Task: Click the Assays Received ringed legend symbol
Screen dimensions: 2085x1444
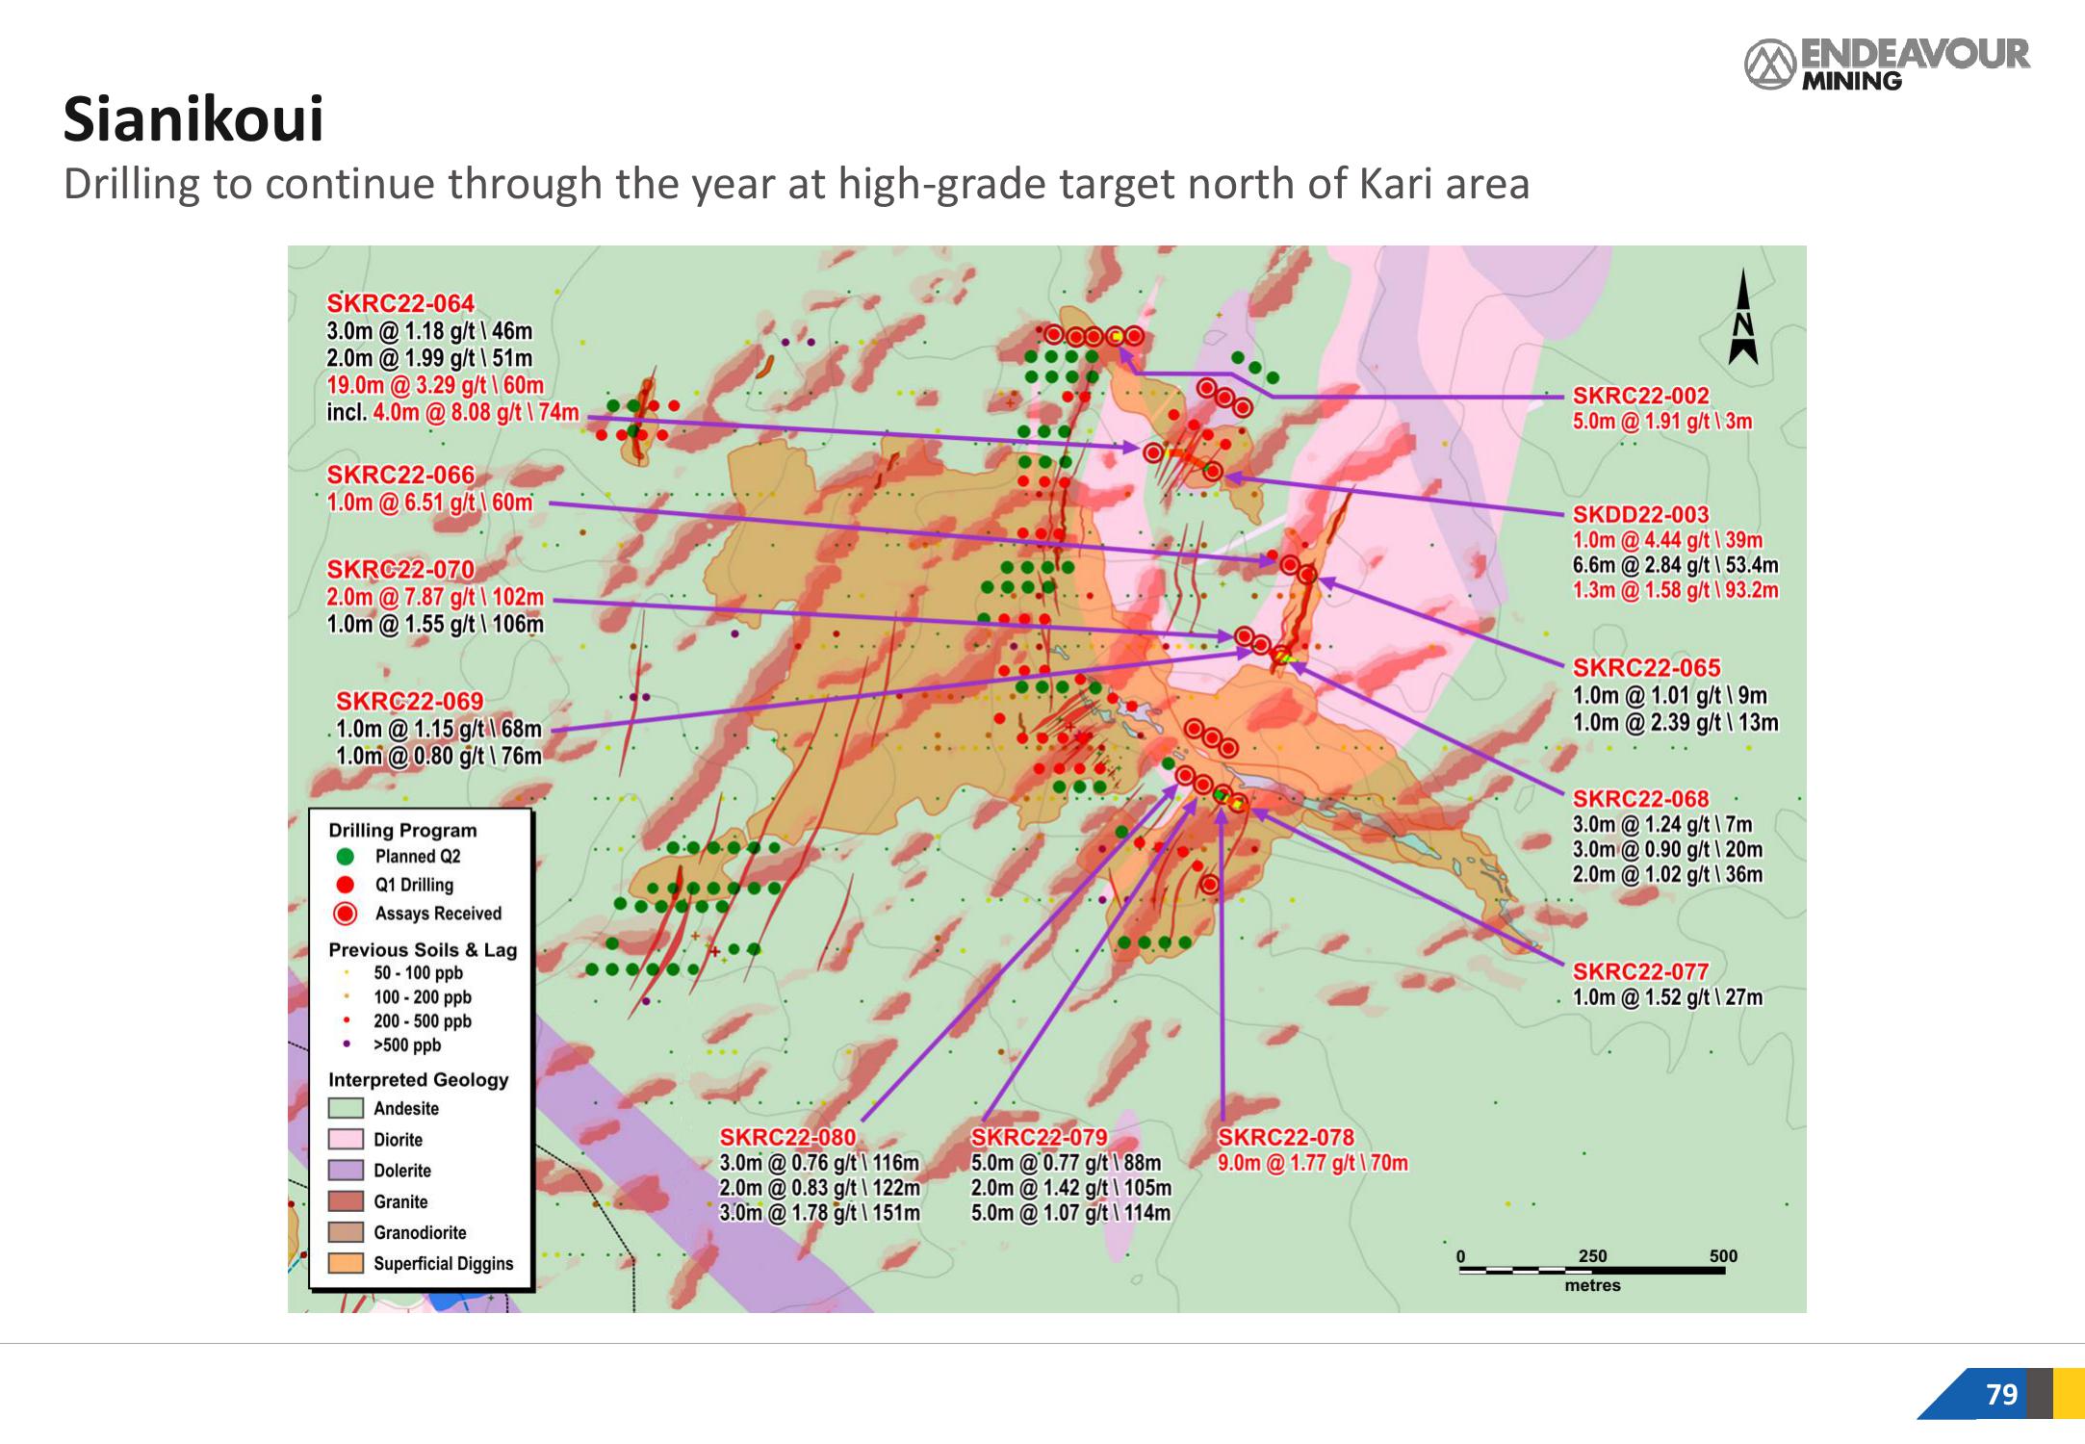Action: click(346, 913)
